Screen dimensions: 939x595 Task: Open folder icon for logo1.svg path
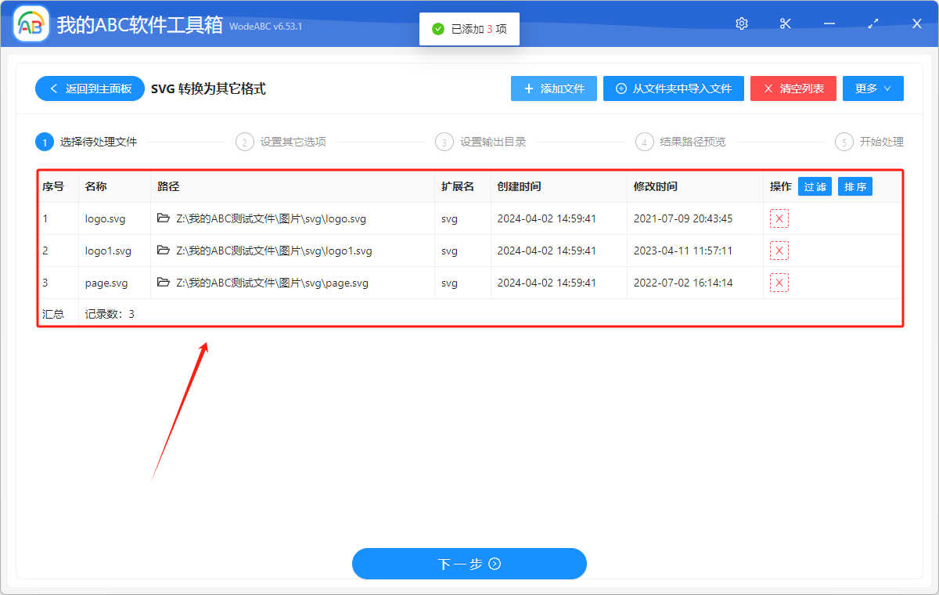click(x=164, y=251)
